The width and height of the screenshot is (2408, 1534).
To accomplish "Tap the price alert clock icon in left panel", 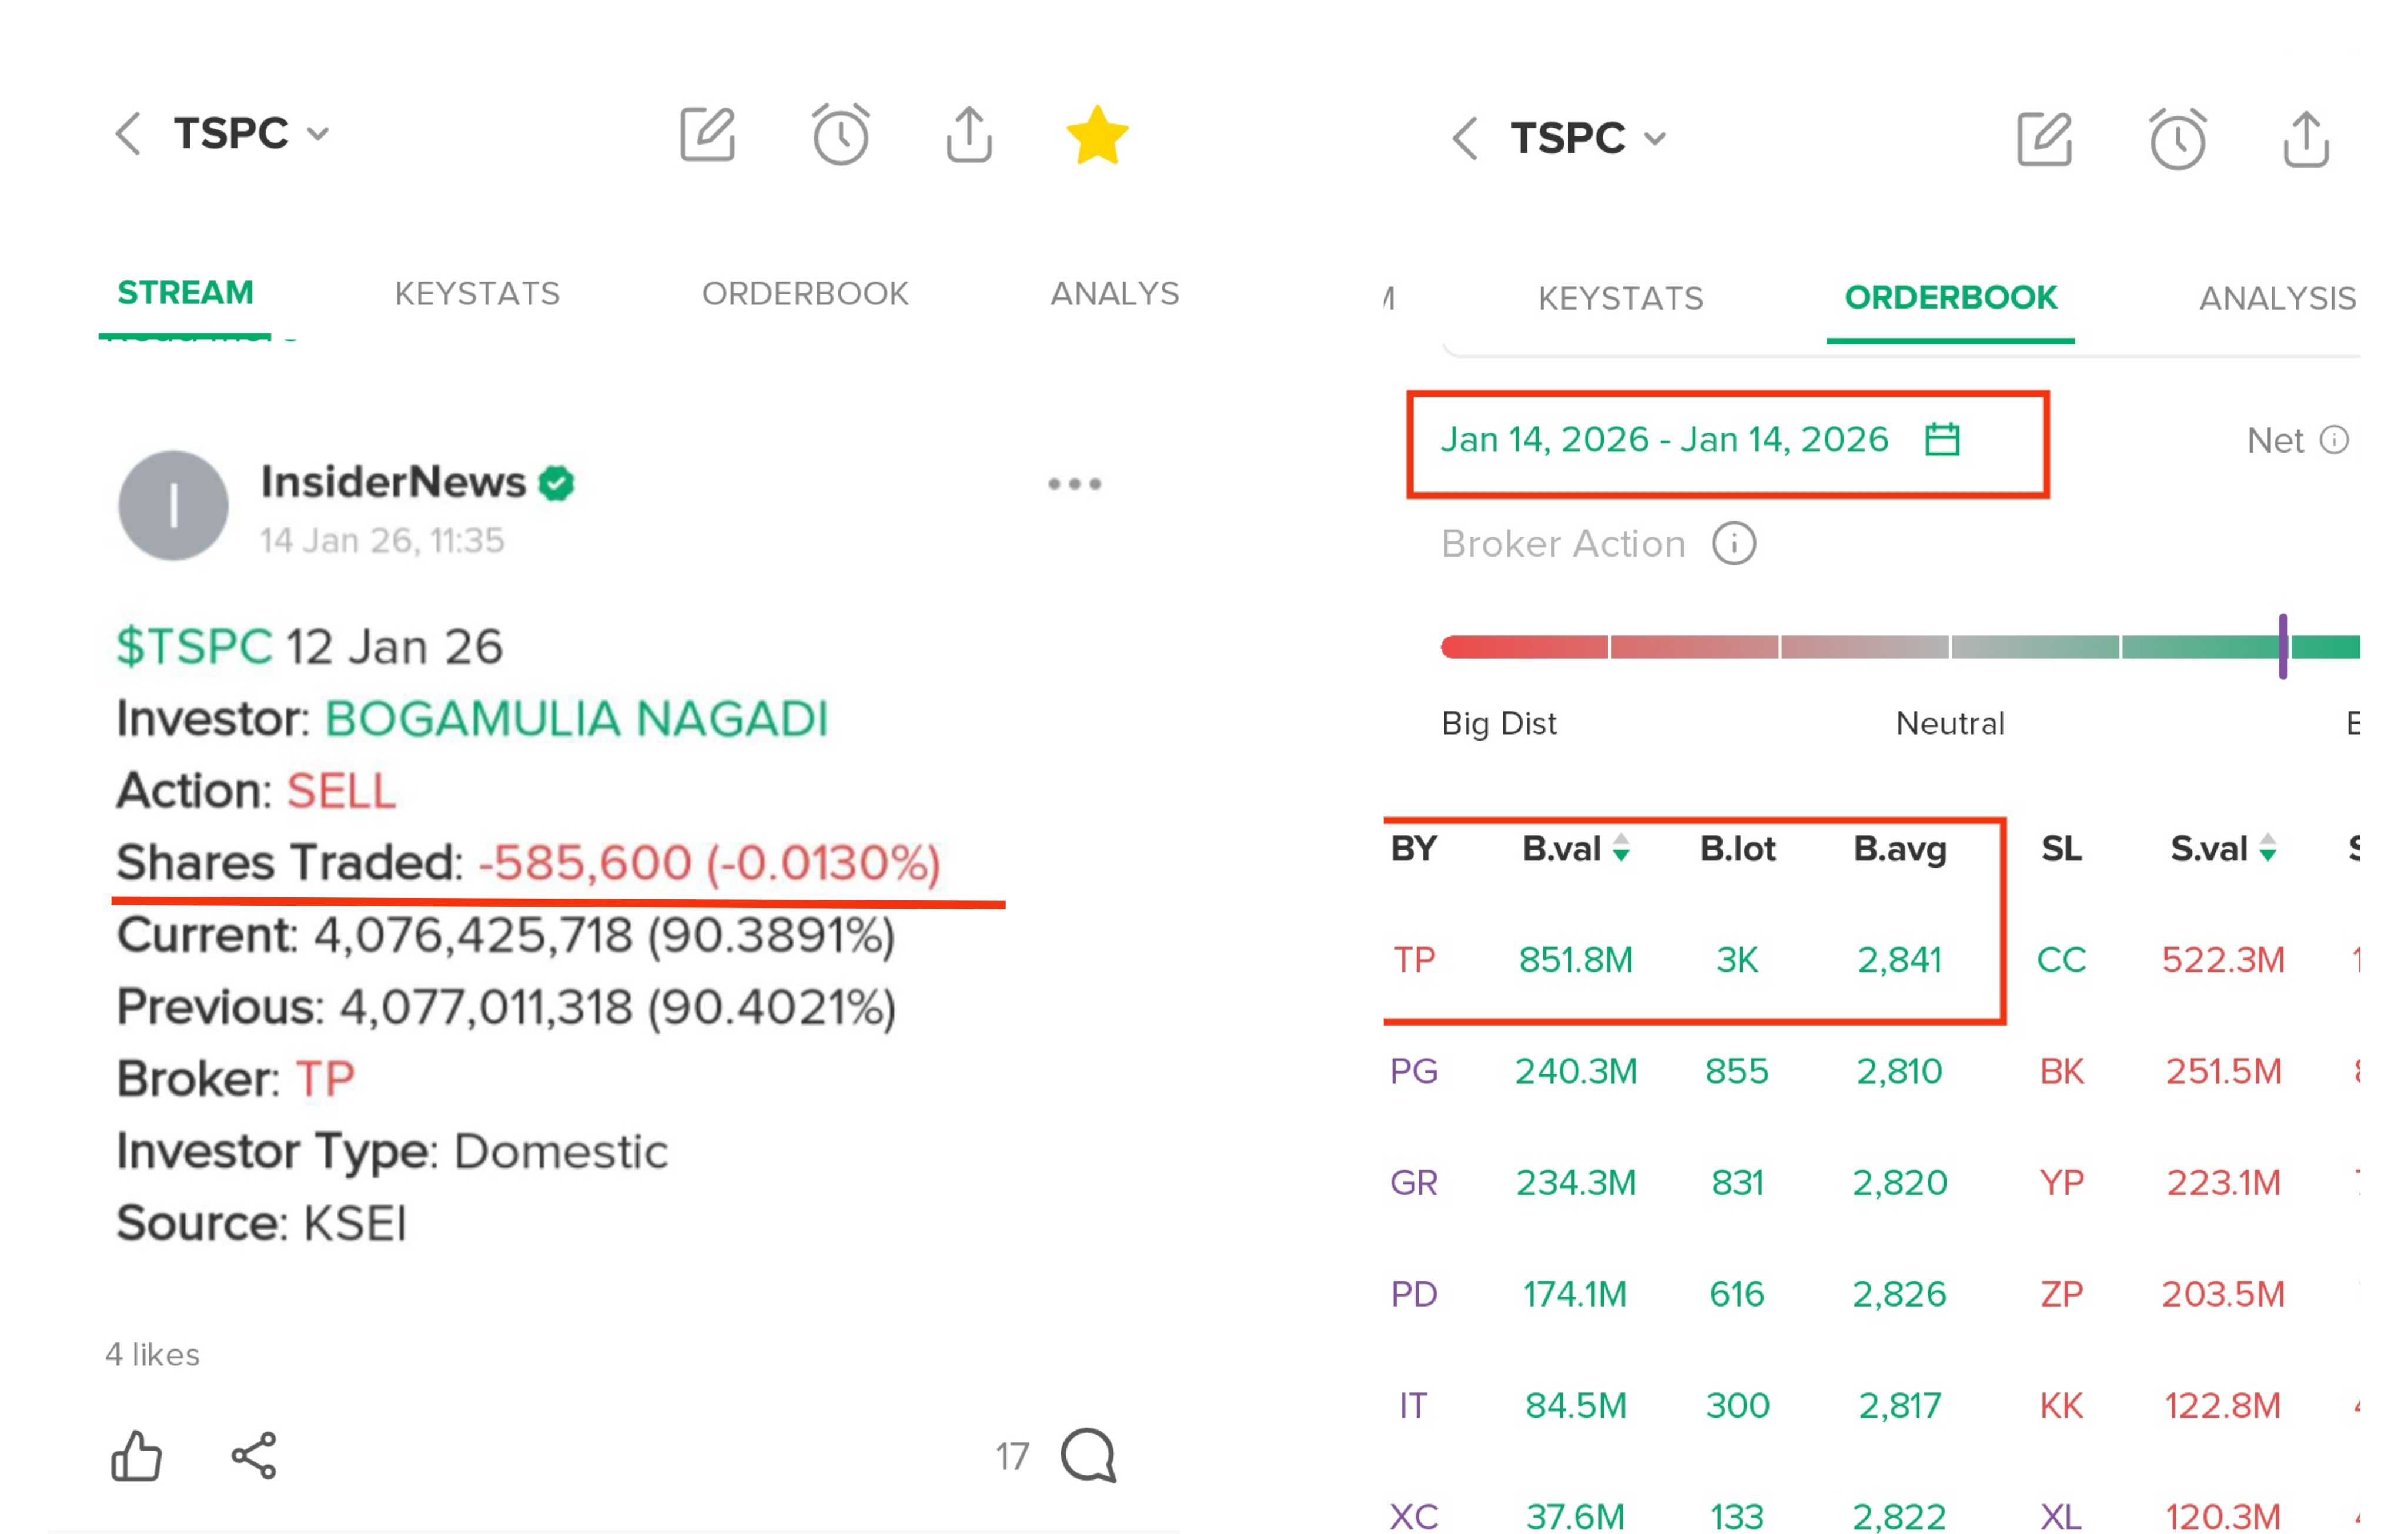I will [840, 135].
